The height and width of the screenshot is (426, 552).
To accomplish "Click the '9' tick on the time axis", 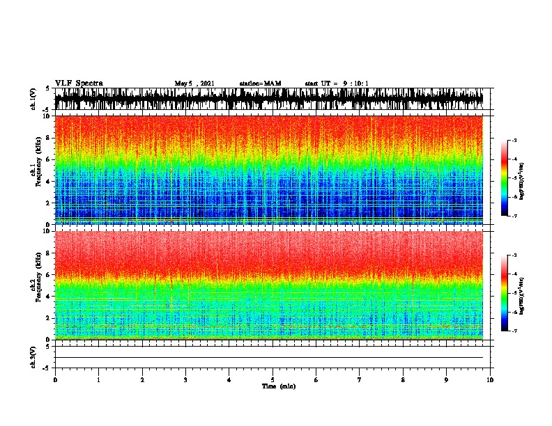I will click(446, 380).
